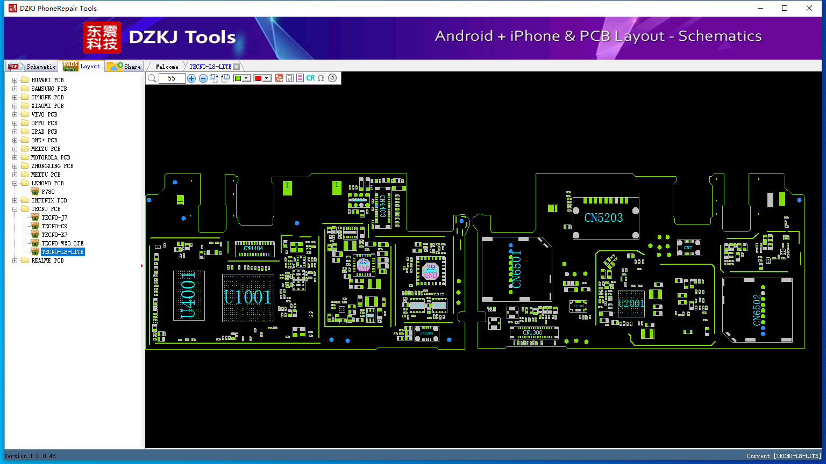Select the INFINIX PCB tree item

click(49, 201)
